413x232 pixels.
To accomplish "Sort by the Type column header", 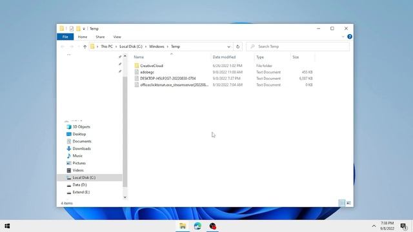I will pyautogui.click(x=260, y=57).
